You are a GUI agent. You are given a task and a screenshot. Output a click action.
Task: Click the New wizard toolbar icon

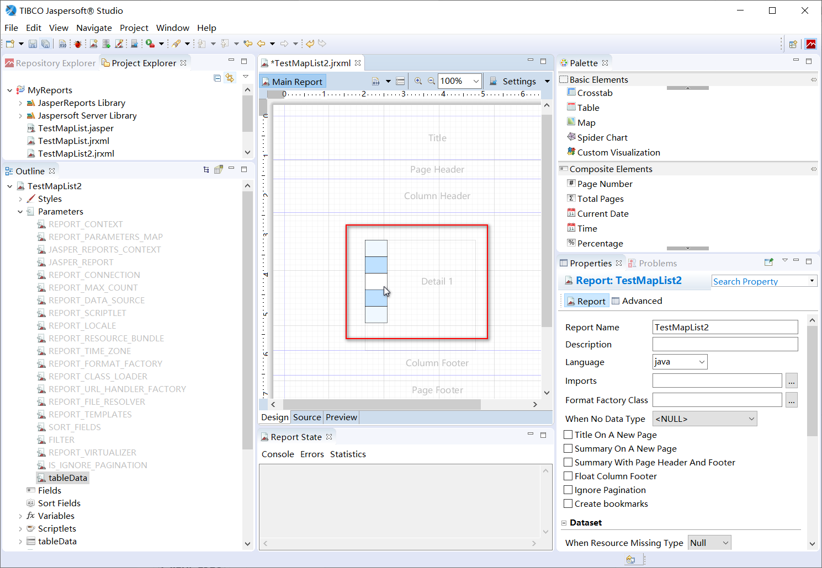(x=10, y=44)
